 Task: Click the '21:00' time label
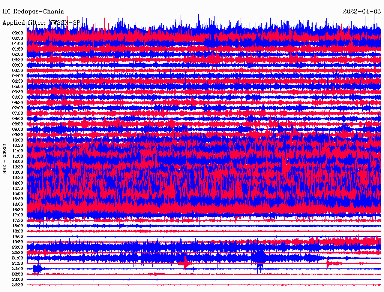pos(18,258)
